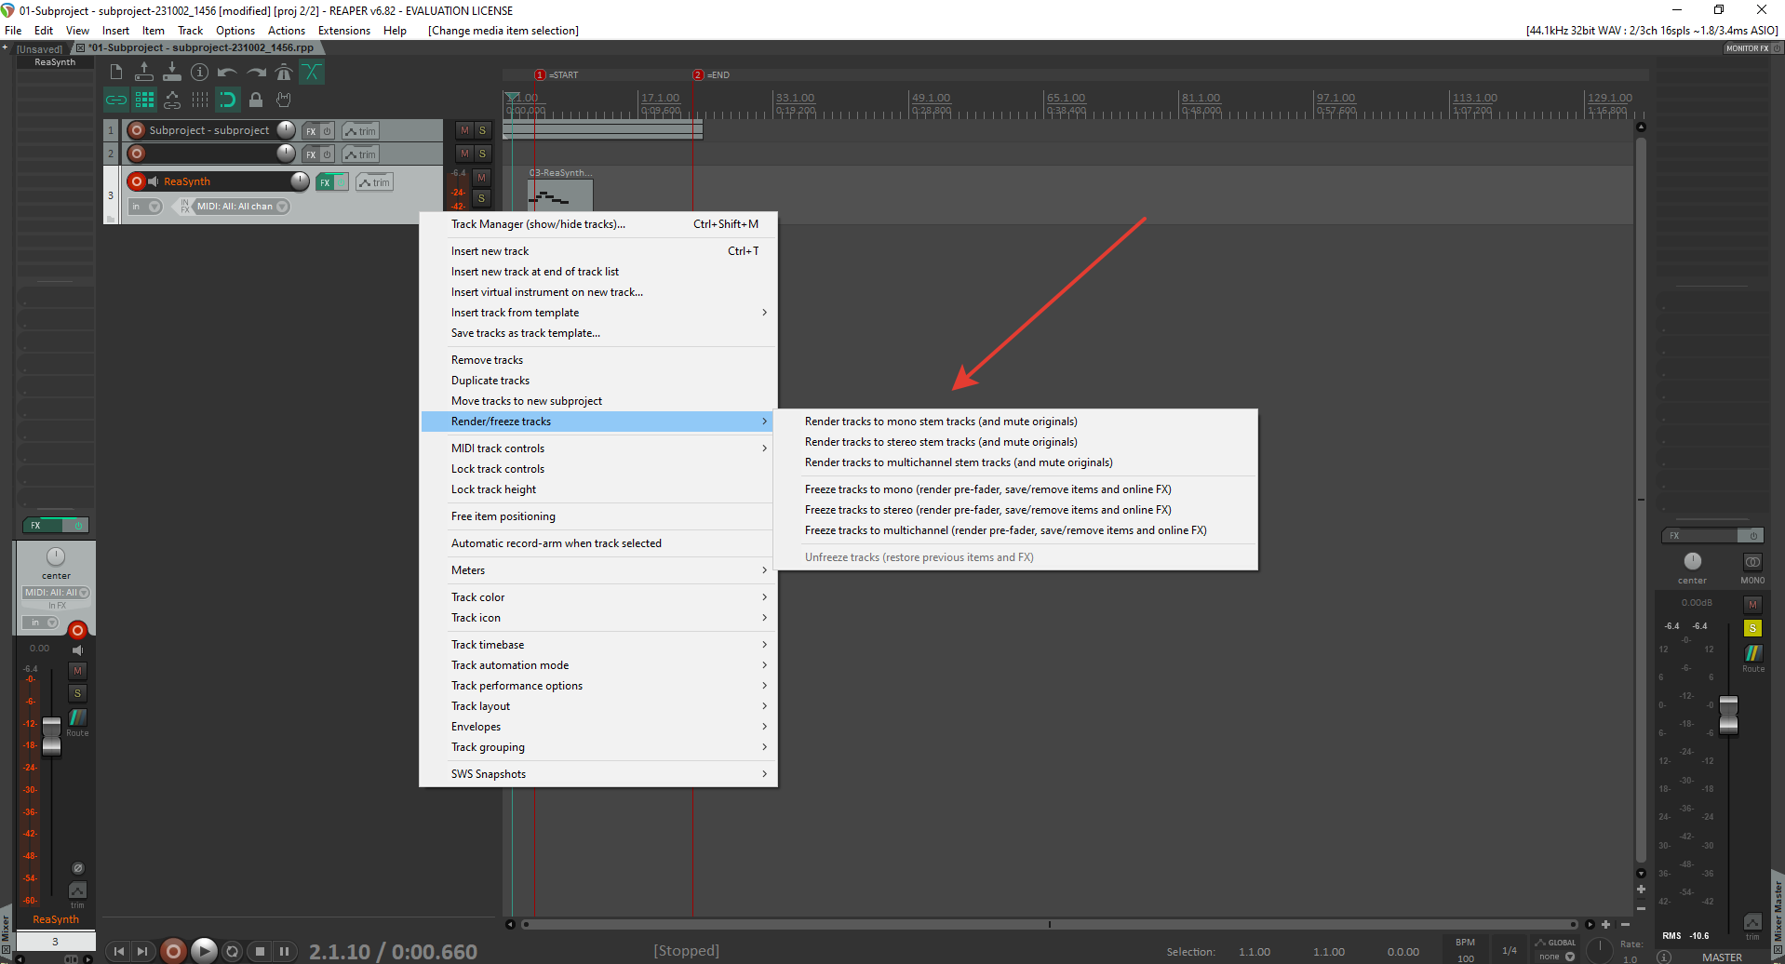Click the transport Record button

pos(173,951)
